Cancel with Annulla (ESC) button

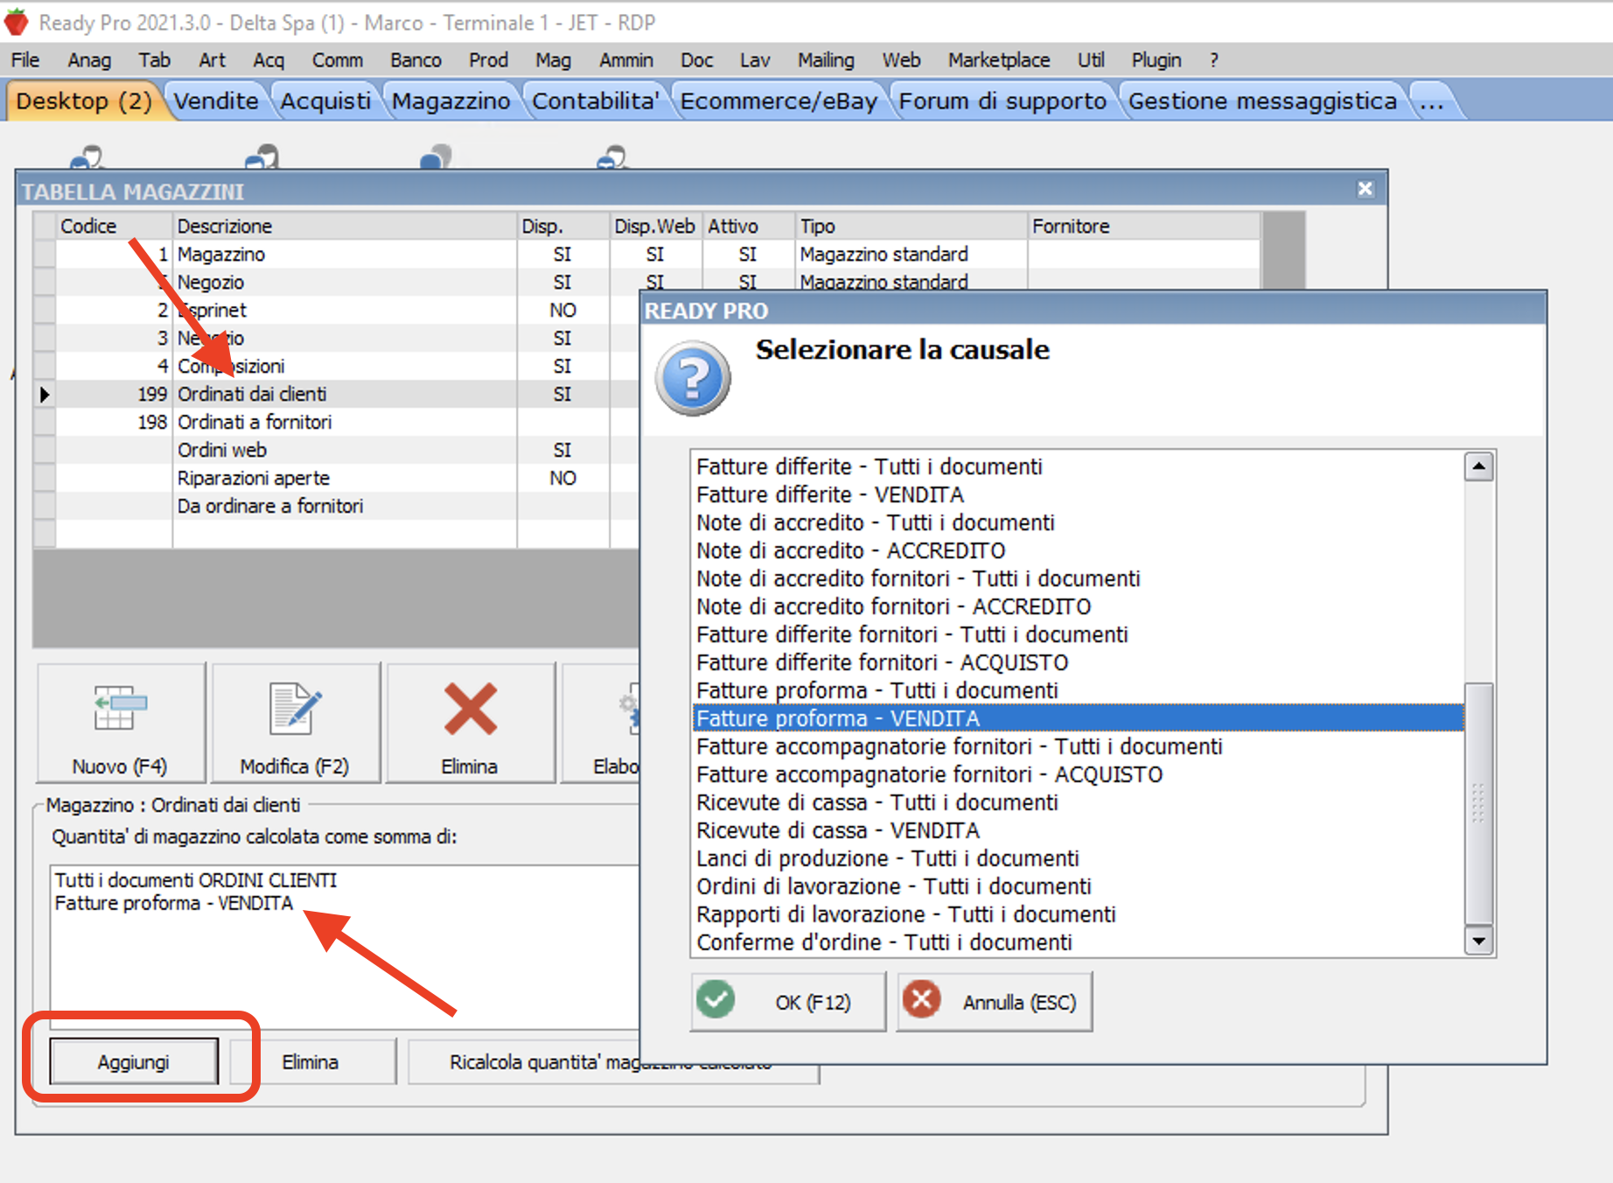995,1001
